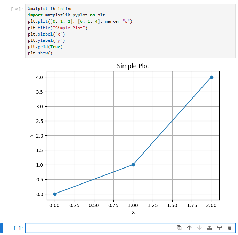
Task: Insert a cell below the current one
Action: click(220, 228)
